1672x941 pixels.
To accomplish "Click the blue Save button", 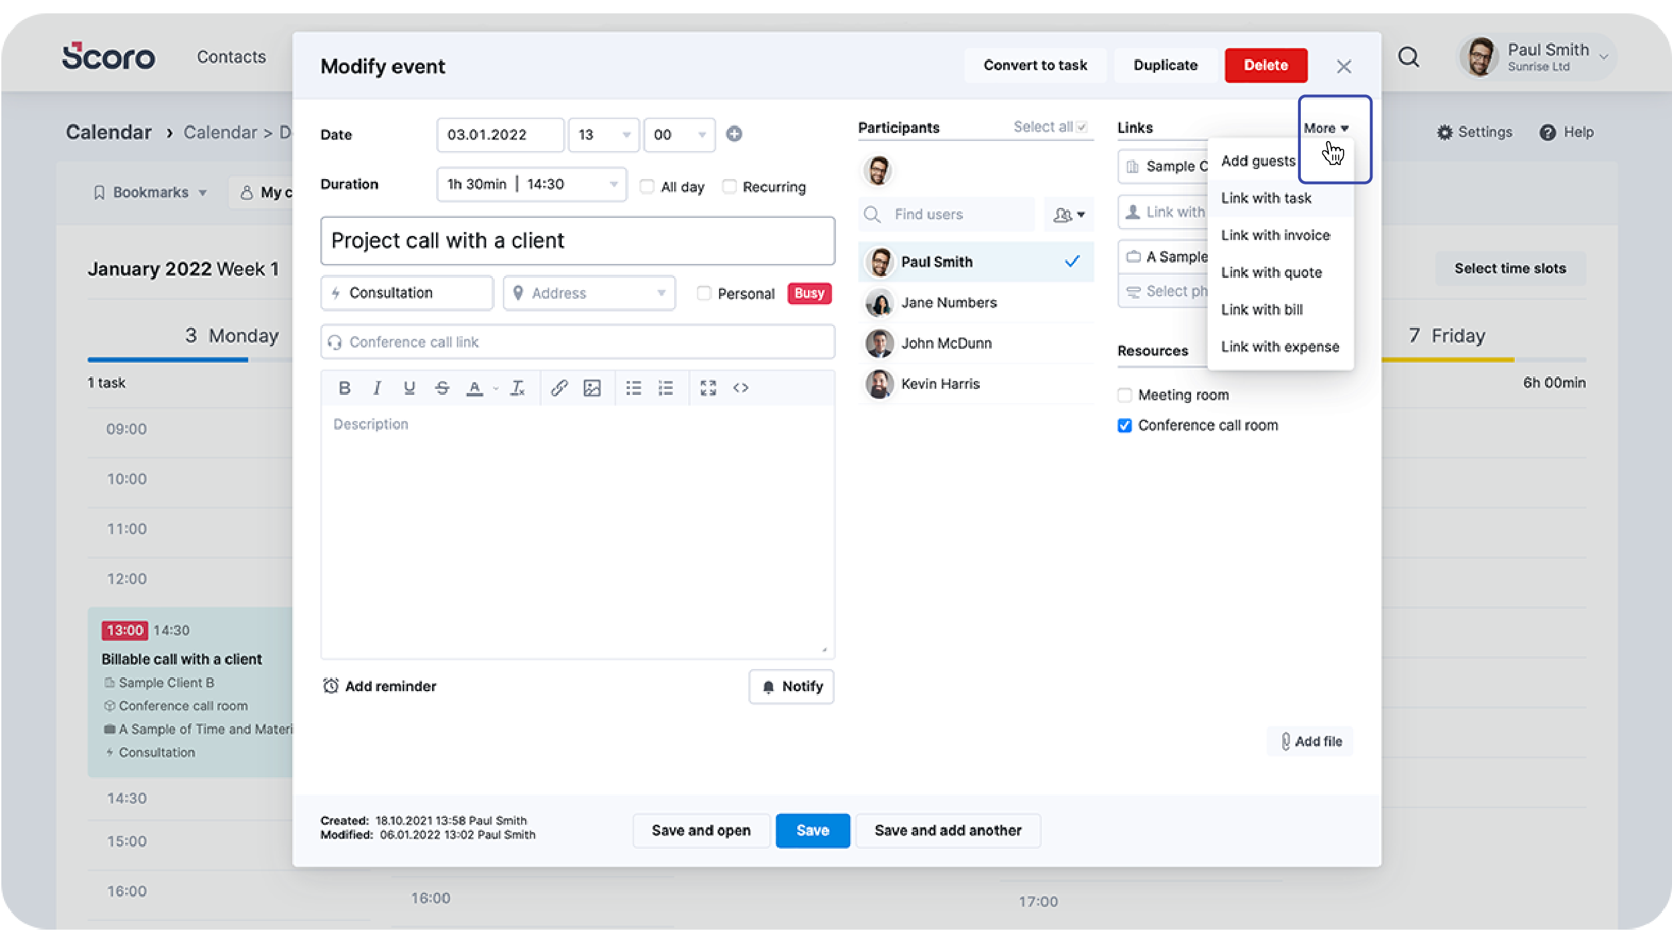I will pyautogui.click(x=813, y=831).
